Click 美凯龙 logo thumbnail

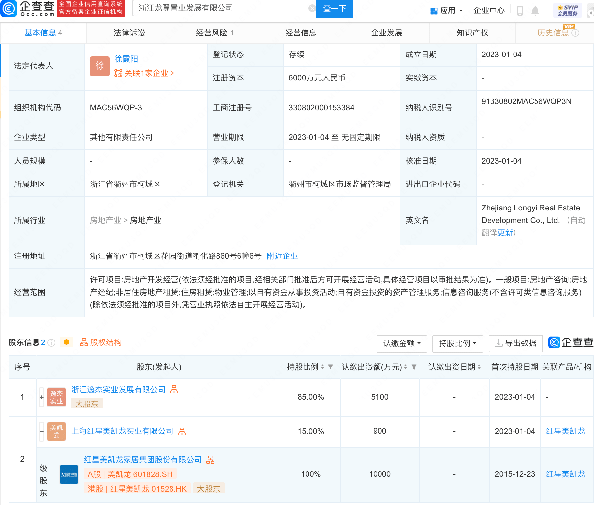click(x=57, y=431)
